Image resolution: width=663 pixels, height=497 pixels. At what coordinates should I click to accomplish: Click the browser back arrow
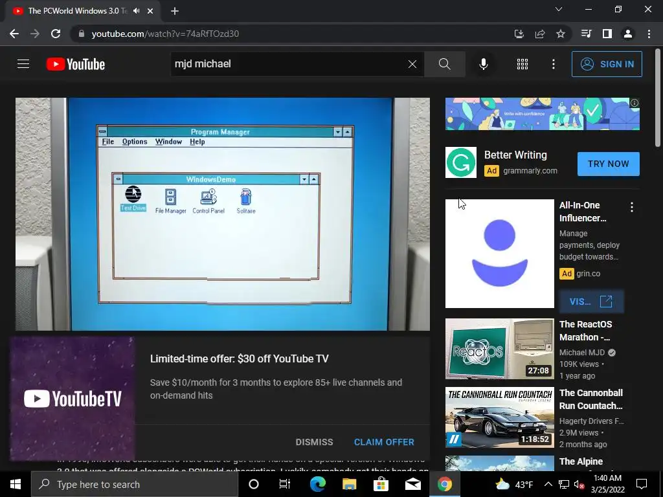click(x=14, y=34)
